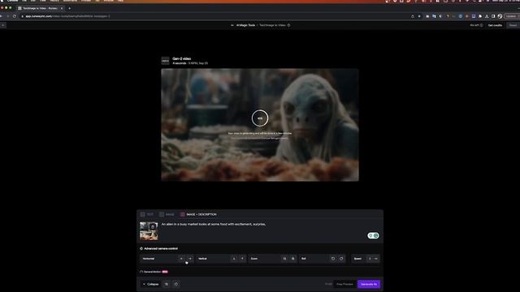Click the purple Generate button
Image resolution: width=520 pixels, height=292 pixels.
369,284
